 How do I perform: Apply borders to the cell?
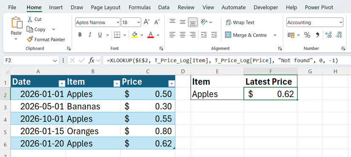(117, 35)
